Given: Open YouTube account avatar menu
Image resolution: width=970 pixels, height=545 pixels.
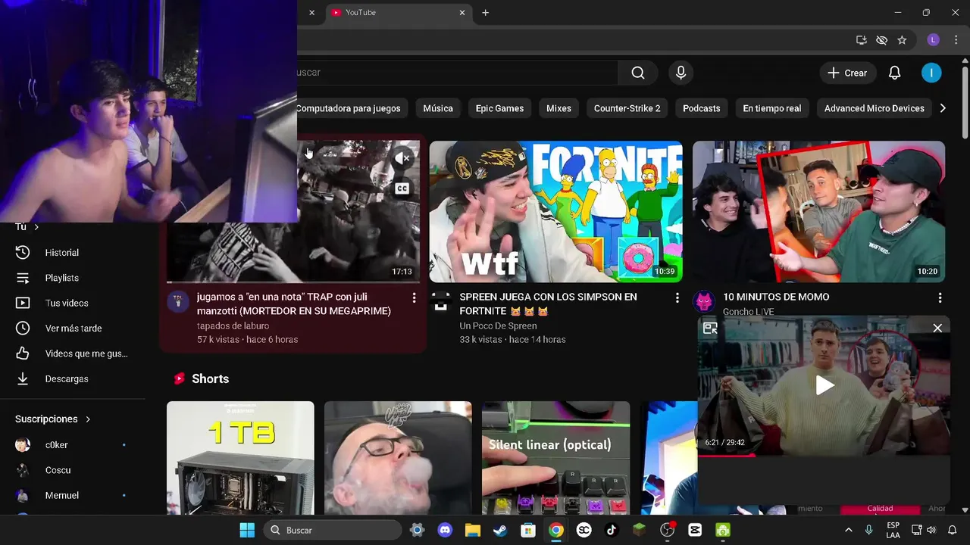Looking at the screenshot, I should 931,73.
